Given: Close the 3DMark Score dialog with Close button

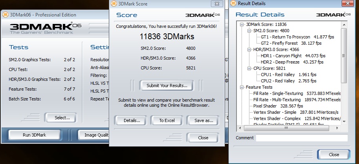Looking at the screenshot, I should pyautogui.click(x=203, y=138).
